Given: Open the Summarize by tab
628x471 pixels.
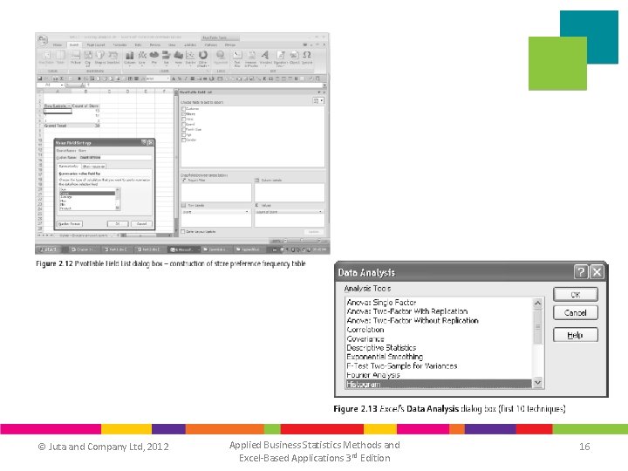Looking at the screenshot, I should (x=69, y=166).
